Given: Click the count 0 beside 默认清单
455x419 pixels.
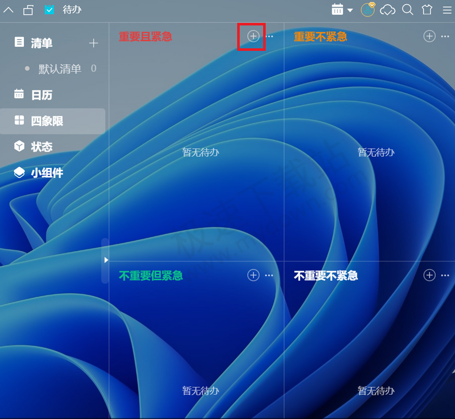Looking at the screenshot, I should pos(94,68).
